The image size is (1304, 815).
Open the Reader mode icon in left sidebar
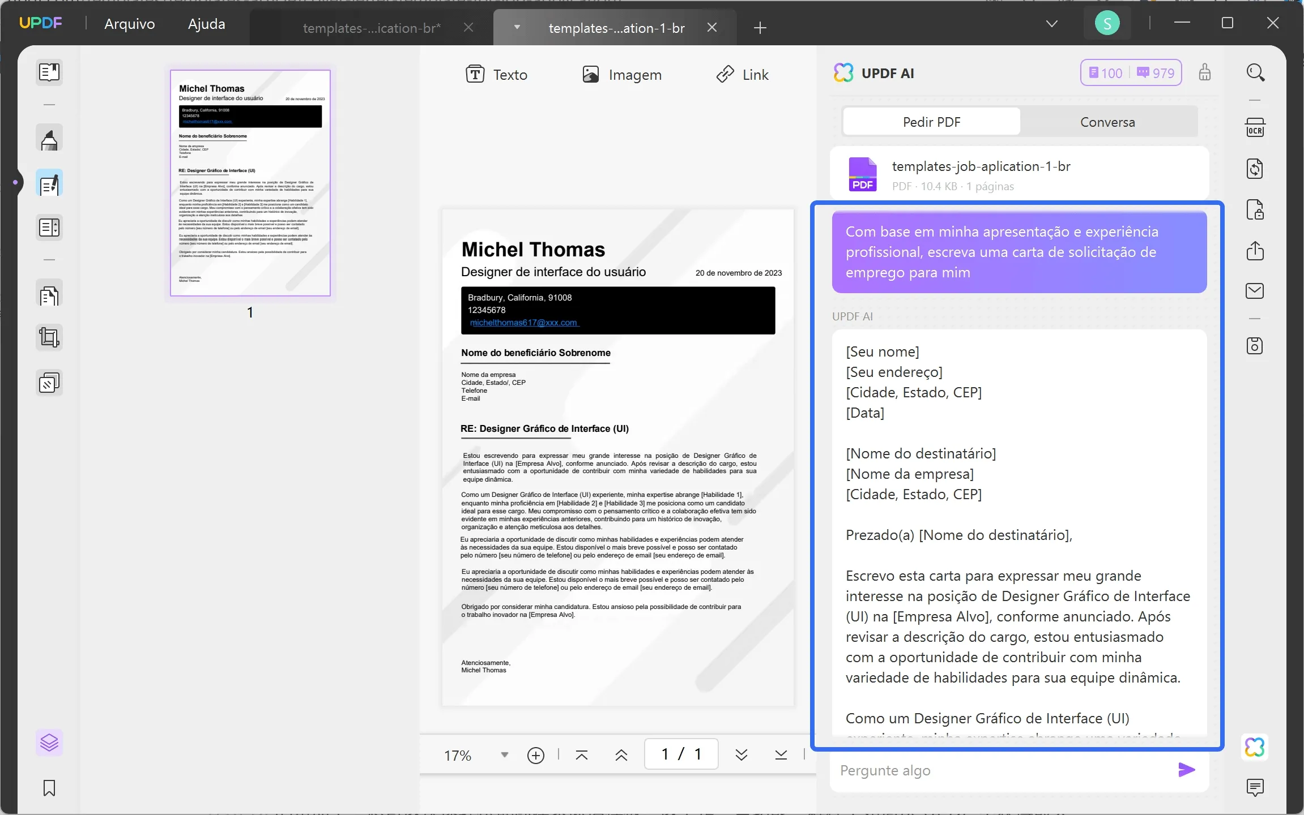coord(49,72)
